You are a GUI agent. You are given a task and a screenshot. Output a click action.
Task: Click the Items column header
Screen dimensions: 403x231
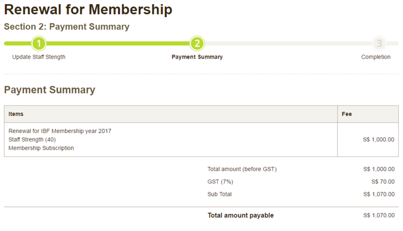[16, 114]
